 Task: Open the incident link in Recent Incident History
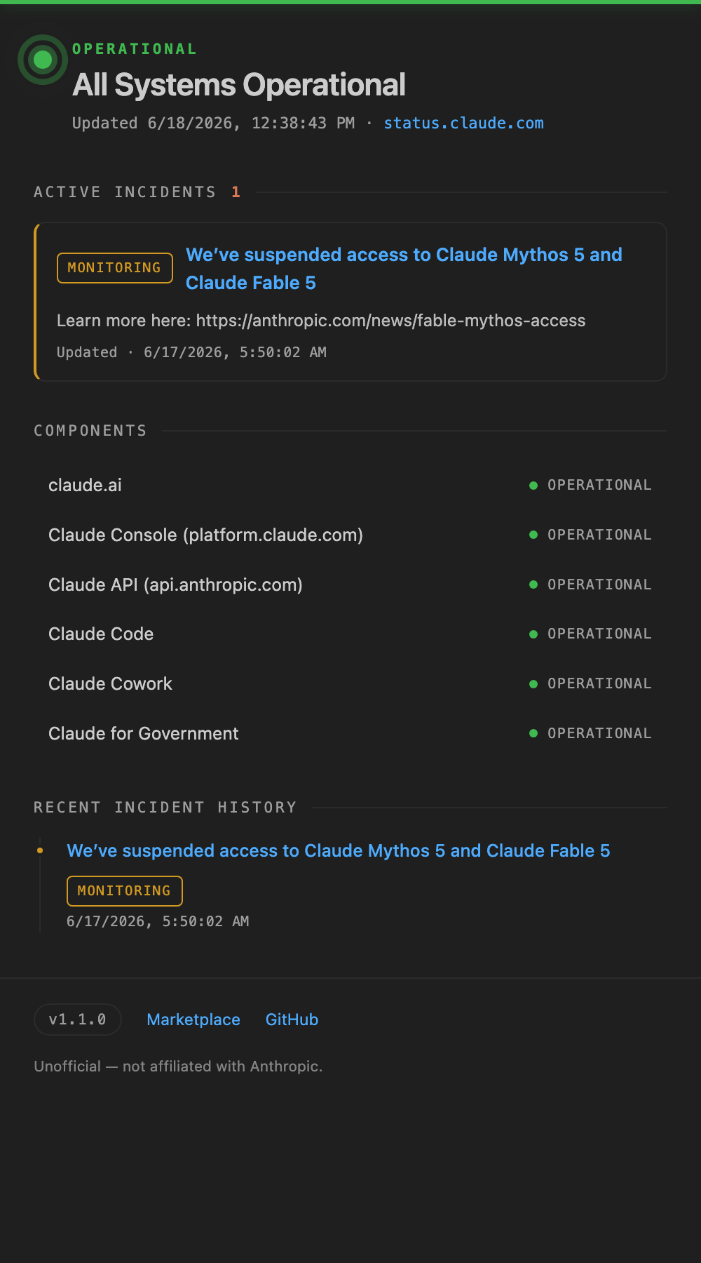click(x=339, y=850)
